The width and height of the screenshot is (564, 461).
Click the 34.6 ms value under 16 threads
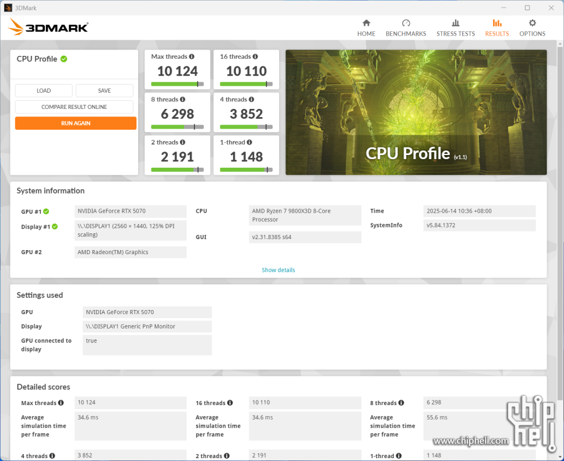305,426
